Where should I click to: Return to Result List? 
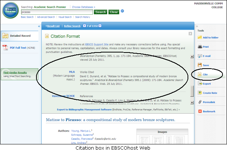(53, 26)
